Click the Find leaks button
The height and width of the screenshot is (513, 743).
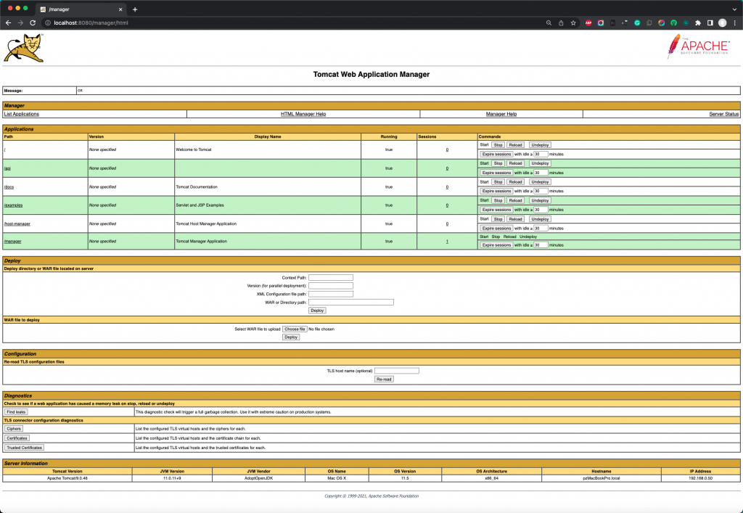[16, 412]
